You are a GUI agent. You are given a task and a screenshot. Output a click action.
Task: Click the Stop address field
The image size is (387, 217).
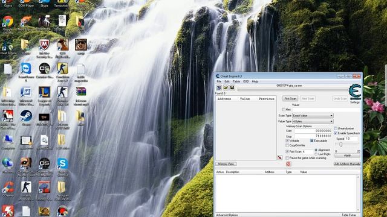(313, 136)
